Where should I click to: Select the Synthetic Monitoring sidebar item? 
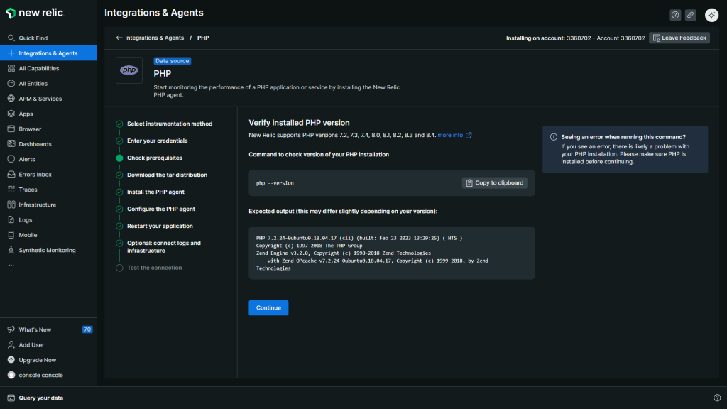[47, 250]
